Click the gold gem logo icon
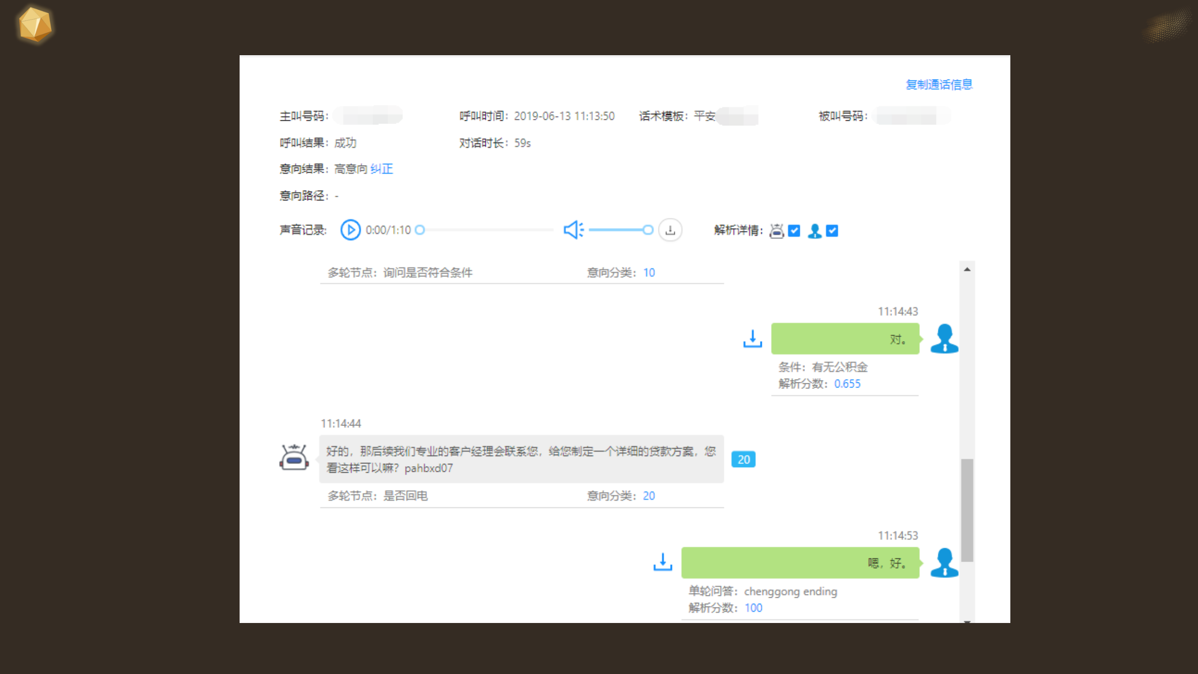Image resolution: width=1198 pixels, height=674 pixels. tap(36, 24)
